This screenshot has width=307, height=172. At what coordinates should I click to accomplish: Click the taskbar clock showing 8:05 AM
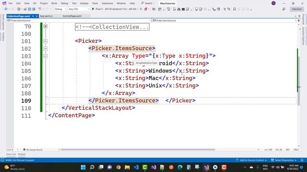tap(293, 167)
